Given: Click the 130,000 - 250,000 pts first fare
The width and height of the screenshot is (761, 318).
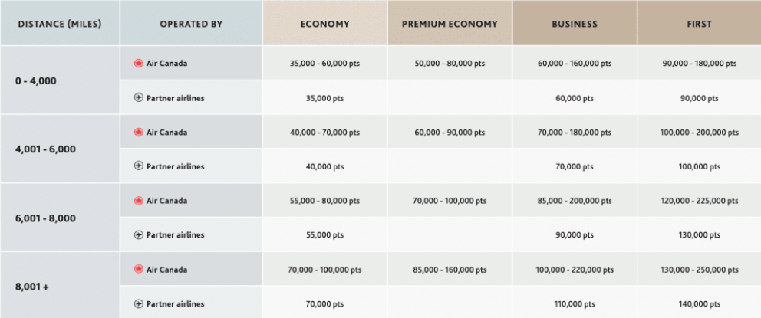Looking at the screenshot, I should (x=699, y=270).
